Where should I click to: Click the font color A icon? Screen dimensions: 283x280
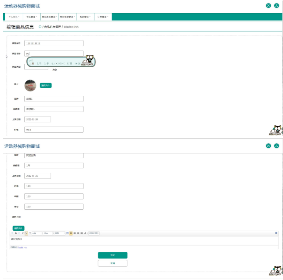coord(85,233)
